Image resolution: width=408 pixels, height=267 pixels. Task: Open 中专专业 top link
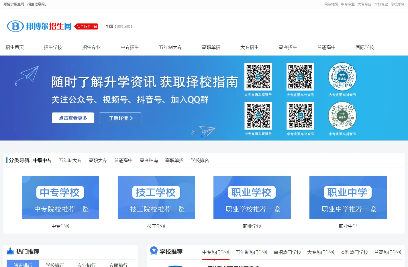pyautogui.click(x=348, y=4)
